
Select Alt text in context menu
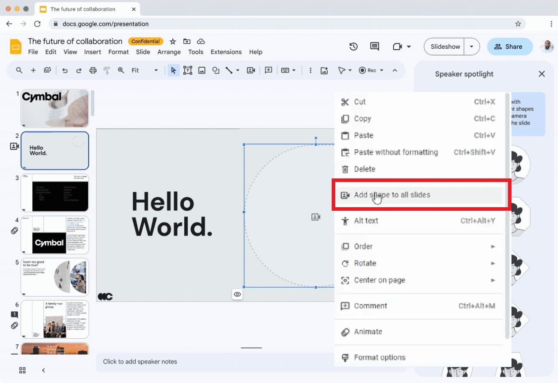tap(419, 221)
